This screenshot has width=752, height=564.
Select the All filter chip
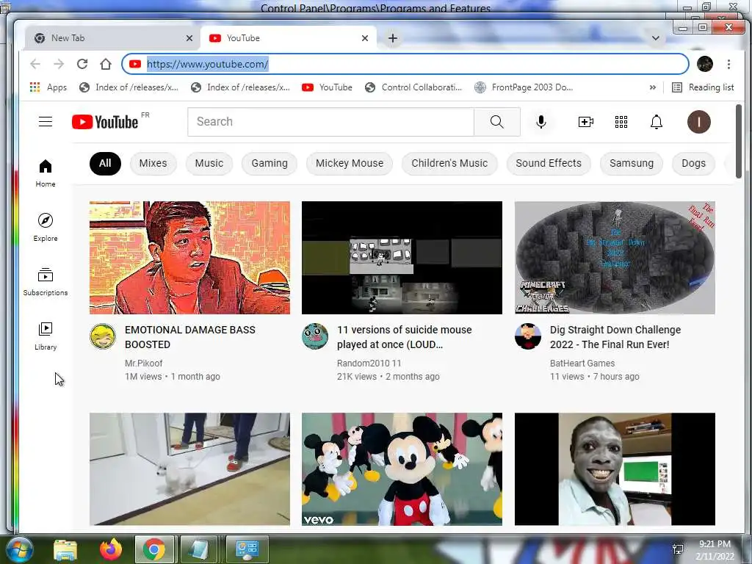tap(105, 163)
